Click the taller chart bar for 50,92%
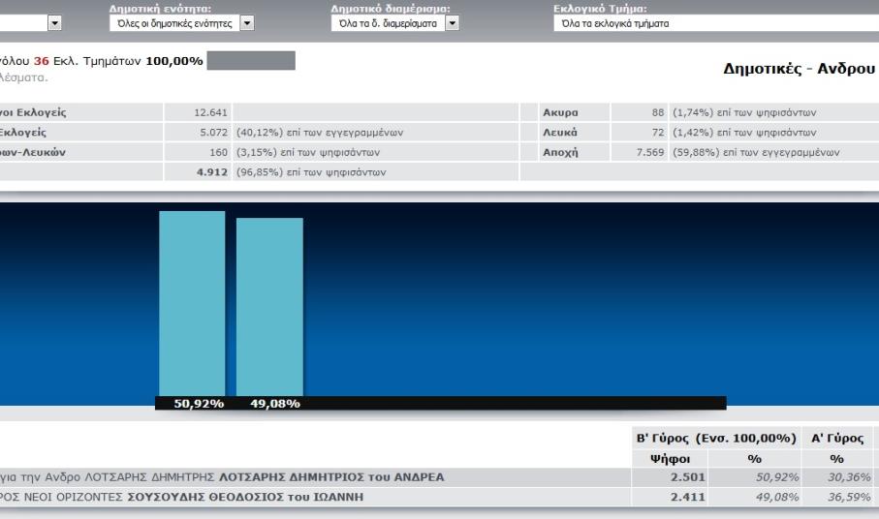 (x=192, y=302)
